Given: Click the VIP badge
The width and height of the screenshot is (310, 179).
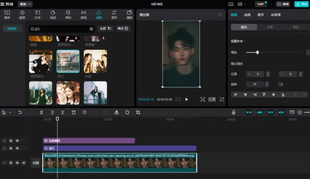Looking at the screenshot, I should pos(261,4).
